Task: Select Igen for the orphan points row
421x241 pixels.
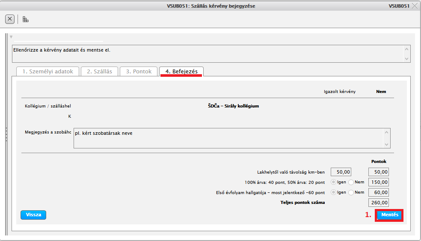Action: coord(334,182)
